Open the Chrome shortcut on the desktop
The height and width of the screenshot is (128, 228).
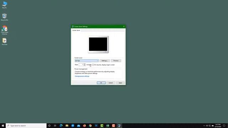[x=5, y=30]
